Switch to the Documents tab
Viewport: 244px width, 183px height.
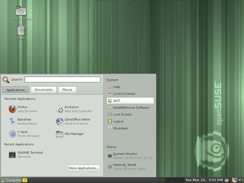[x=43, y=90]
